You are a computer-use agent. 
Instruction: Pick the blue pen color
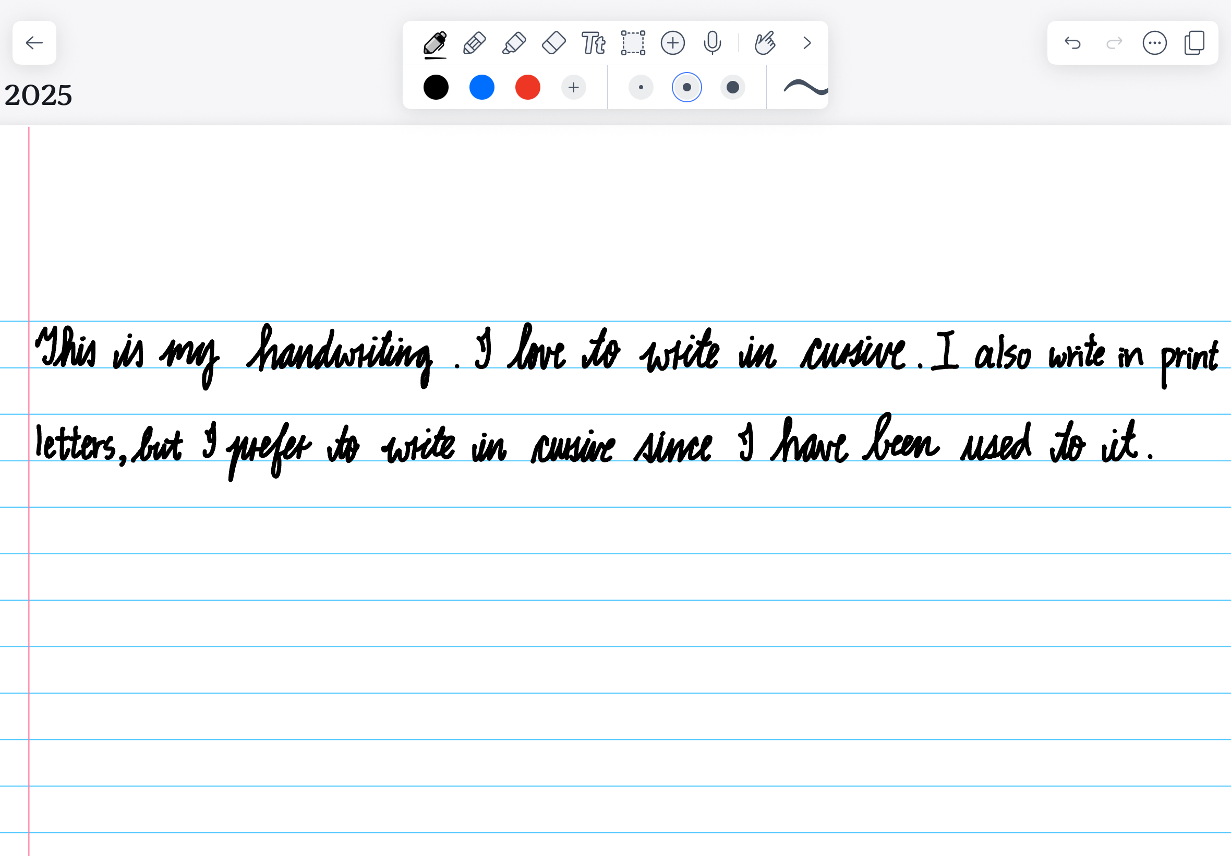pos(482,87)
